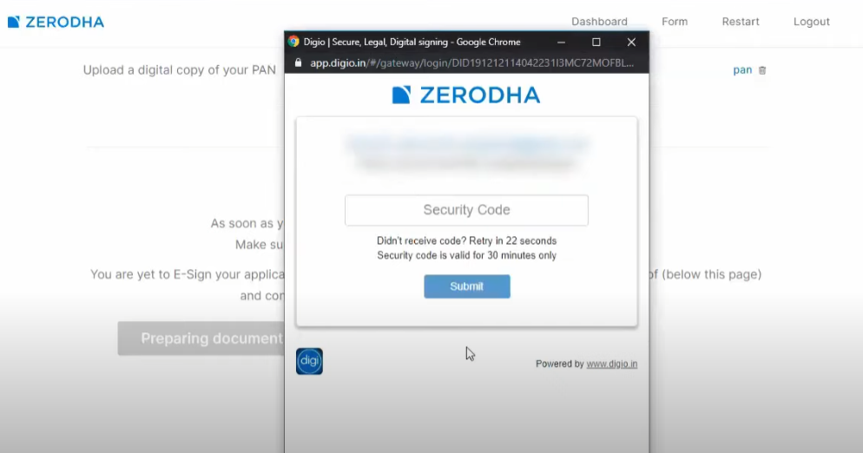Go to the Form menu item
The image size is (863, 453).
tap(675, 22)
